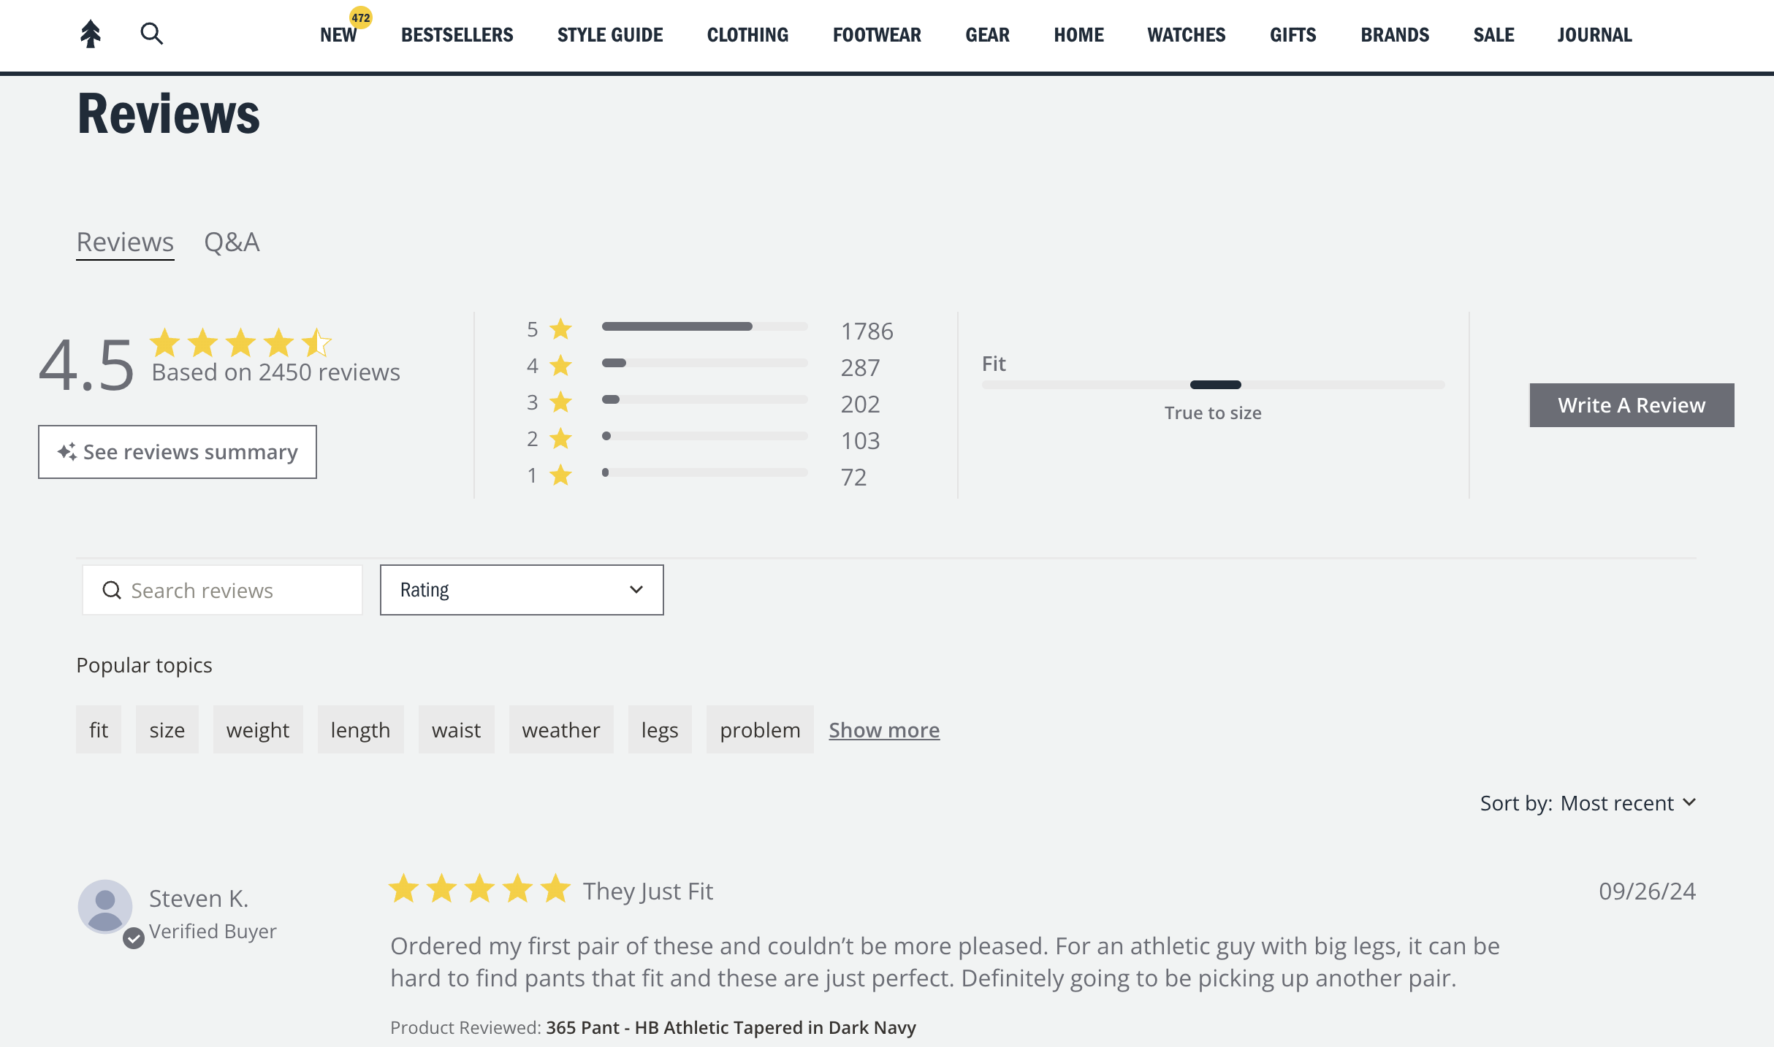This screenshot has height=1047, width=1774.
Task: Click the 5-star row star icon
Action: [x=561, y=329]
